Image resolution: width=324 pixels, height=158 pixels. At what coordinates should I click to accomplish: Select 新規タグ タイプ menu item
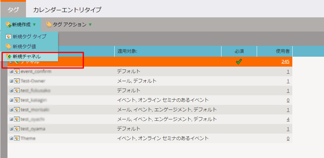pyautogui.click(x=29, y=36)
